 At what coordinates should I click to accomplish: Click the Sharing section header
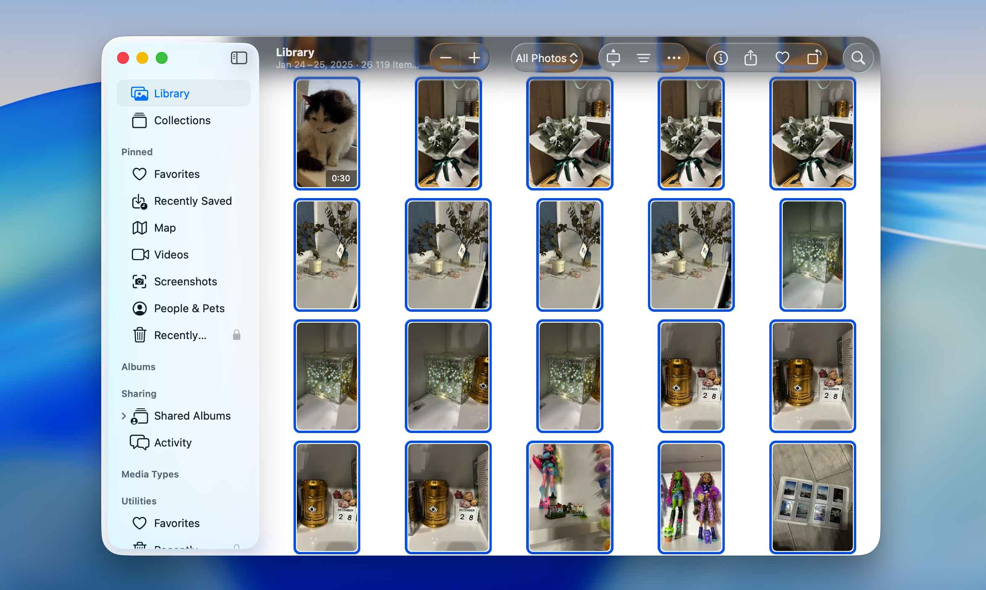tap(139, 394)
